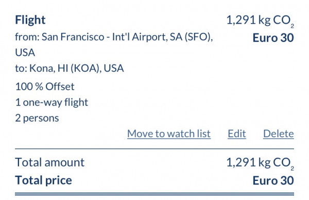Select the Total amount 1,291 kg CO2 value
The height and width of the screenshot is (200, 309).
[x=260, y=163]
